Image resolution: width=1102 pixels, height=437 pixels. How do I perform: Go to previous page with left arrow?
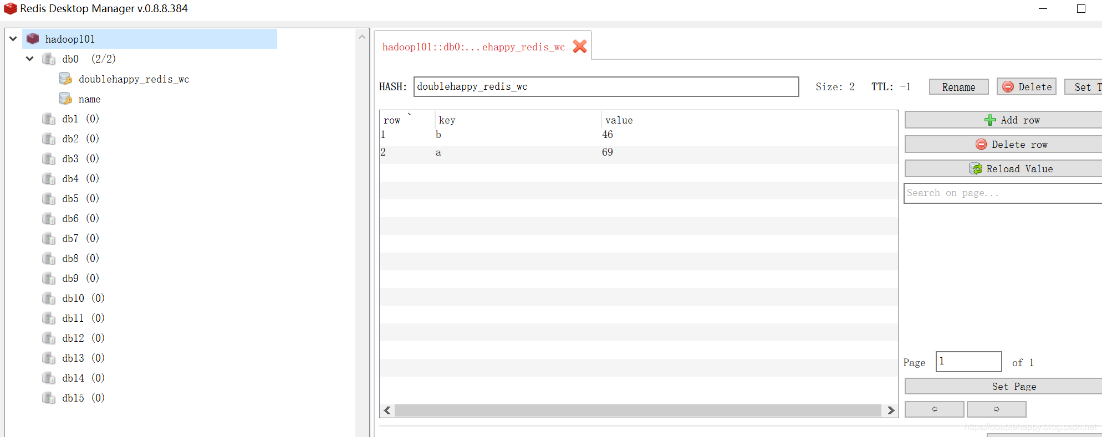(x=935, y=409)
